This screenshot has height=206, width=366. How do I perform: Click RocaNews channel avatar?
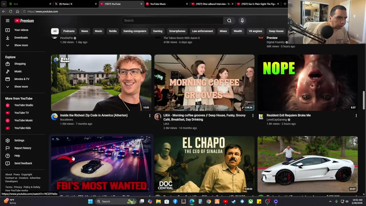54,117
